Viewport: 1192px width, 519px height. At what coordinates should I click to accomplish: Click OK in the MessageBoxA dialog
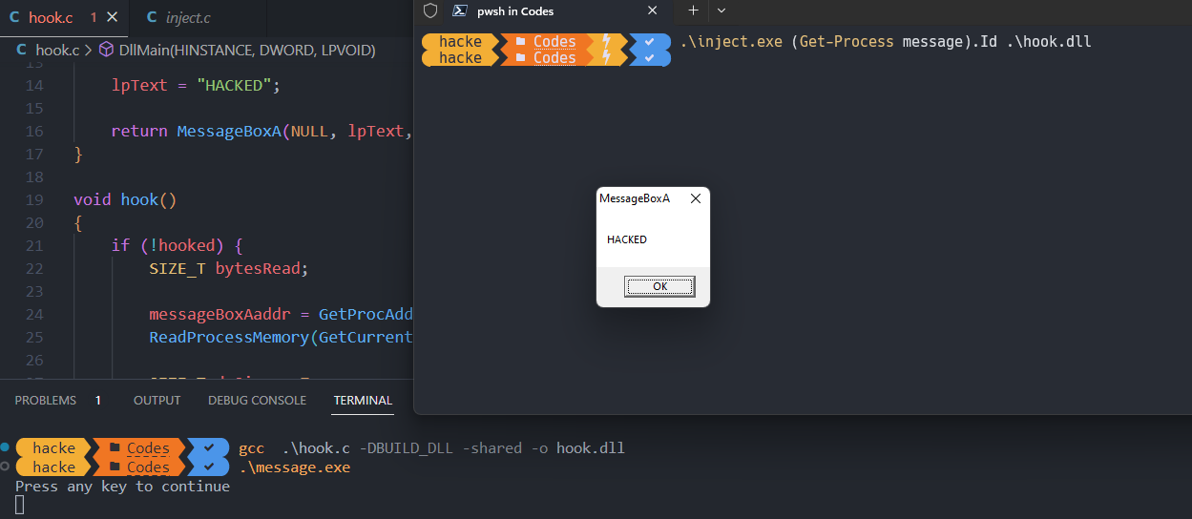(659, 286)
